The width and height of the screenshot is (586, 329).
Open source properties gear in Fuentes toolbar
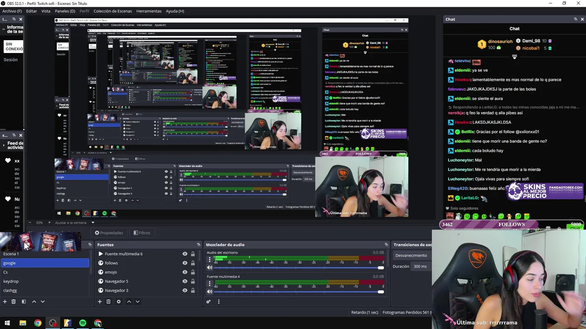119,302
